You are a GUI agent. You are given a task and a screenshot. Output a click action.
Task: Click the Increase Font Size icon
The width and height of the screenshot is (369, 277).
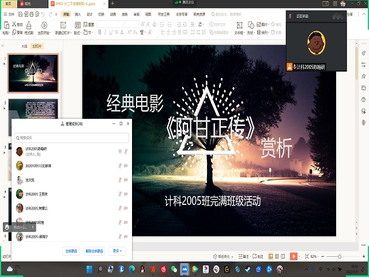(x=143, y=24)
